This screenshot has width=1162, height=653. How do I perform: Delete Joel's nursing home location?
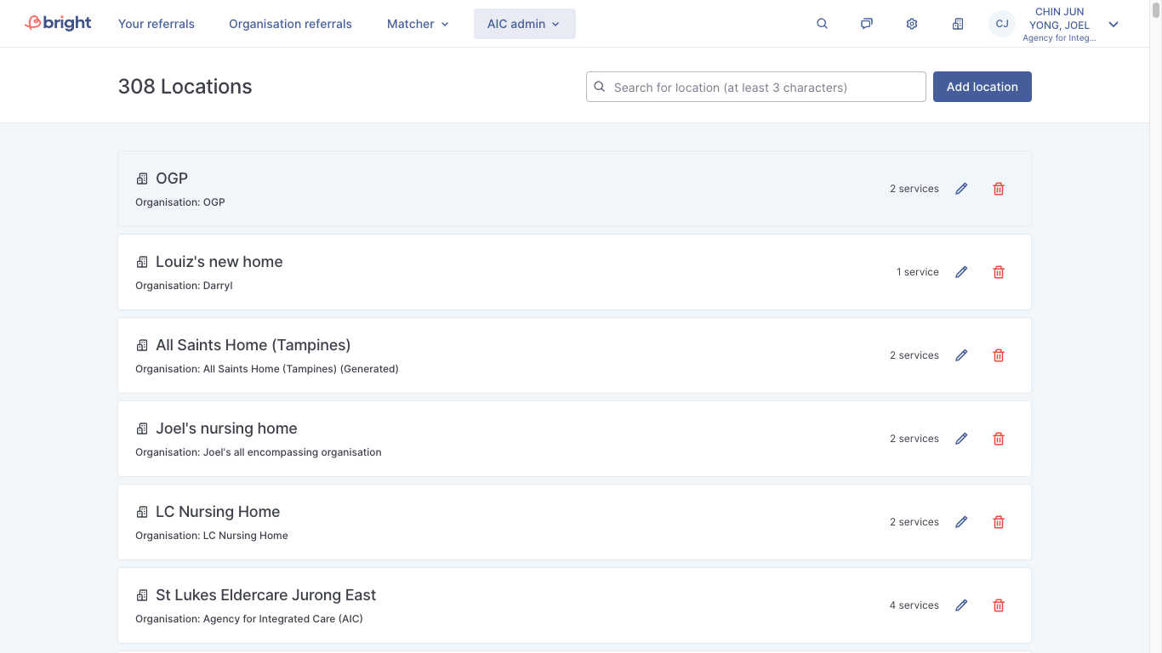tap(999, 439)
